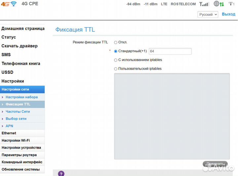This screenshot has width=238, height=176.
Task: Click the arrow beside Выбор сети
Action: pos(2,119)
